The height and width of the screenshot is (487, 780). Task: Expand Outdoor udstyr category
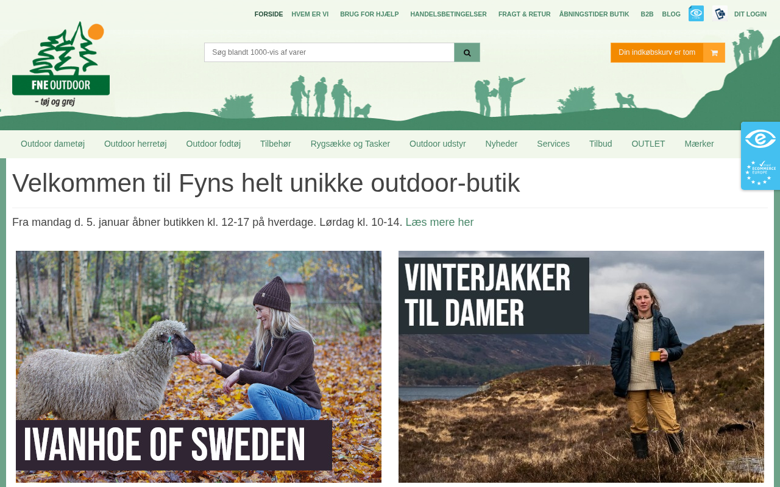[438, 144]
